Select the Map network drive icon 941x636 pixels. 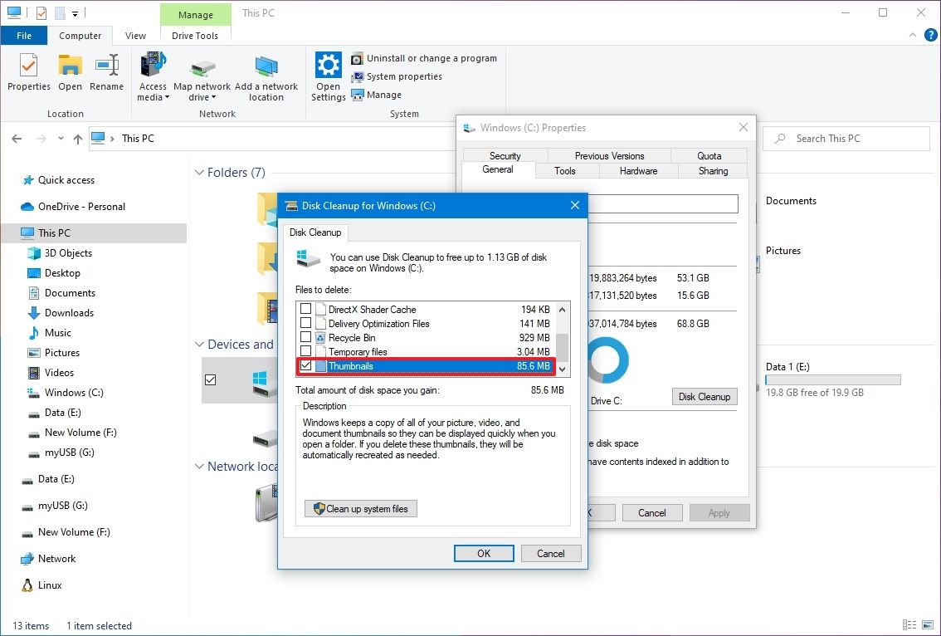202,75
